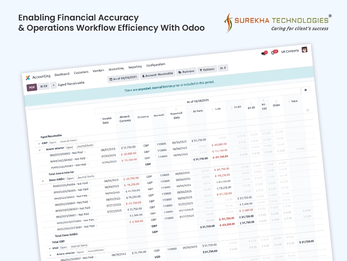Click the info icon right of Total column

(308, 110)
